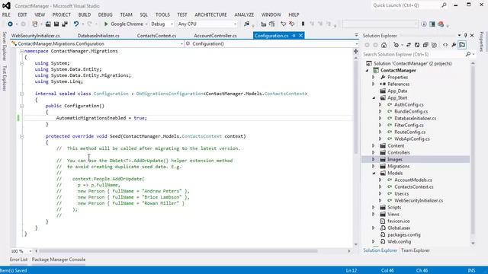Screen dimensions: 488x274
Task: Undo the last edit with the Undo icon
Action: click(76, 24)
